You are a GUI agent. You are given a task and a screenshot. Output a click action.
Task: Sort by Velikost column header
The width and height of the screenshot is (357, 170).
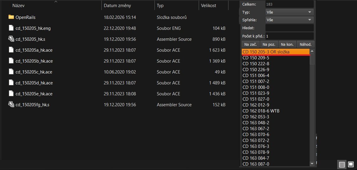pyautogui.click(x=208, y=6)
